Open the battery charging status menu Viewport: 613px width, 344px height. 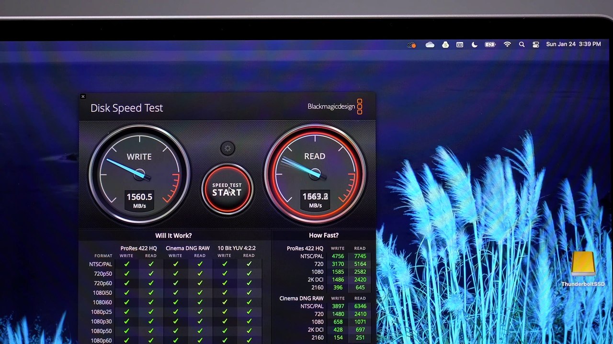tap(490, 44)
